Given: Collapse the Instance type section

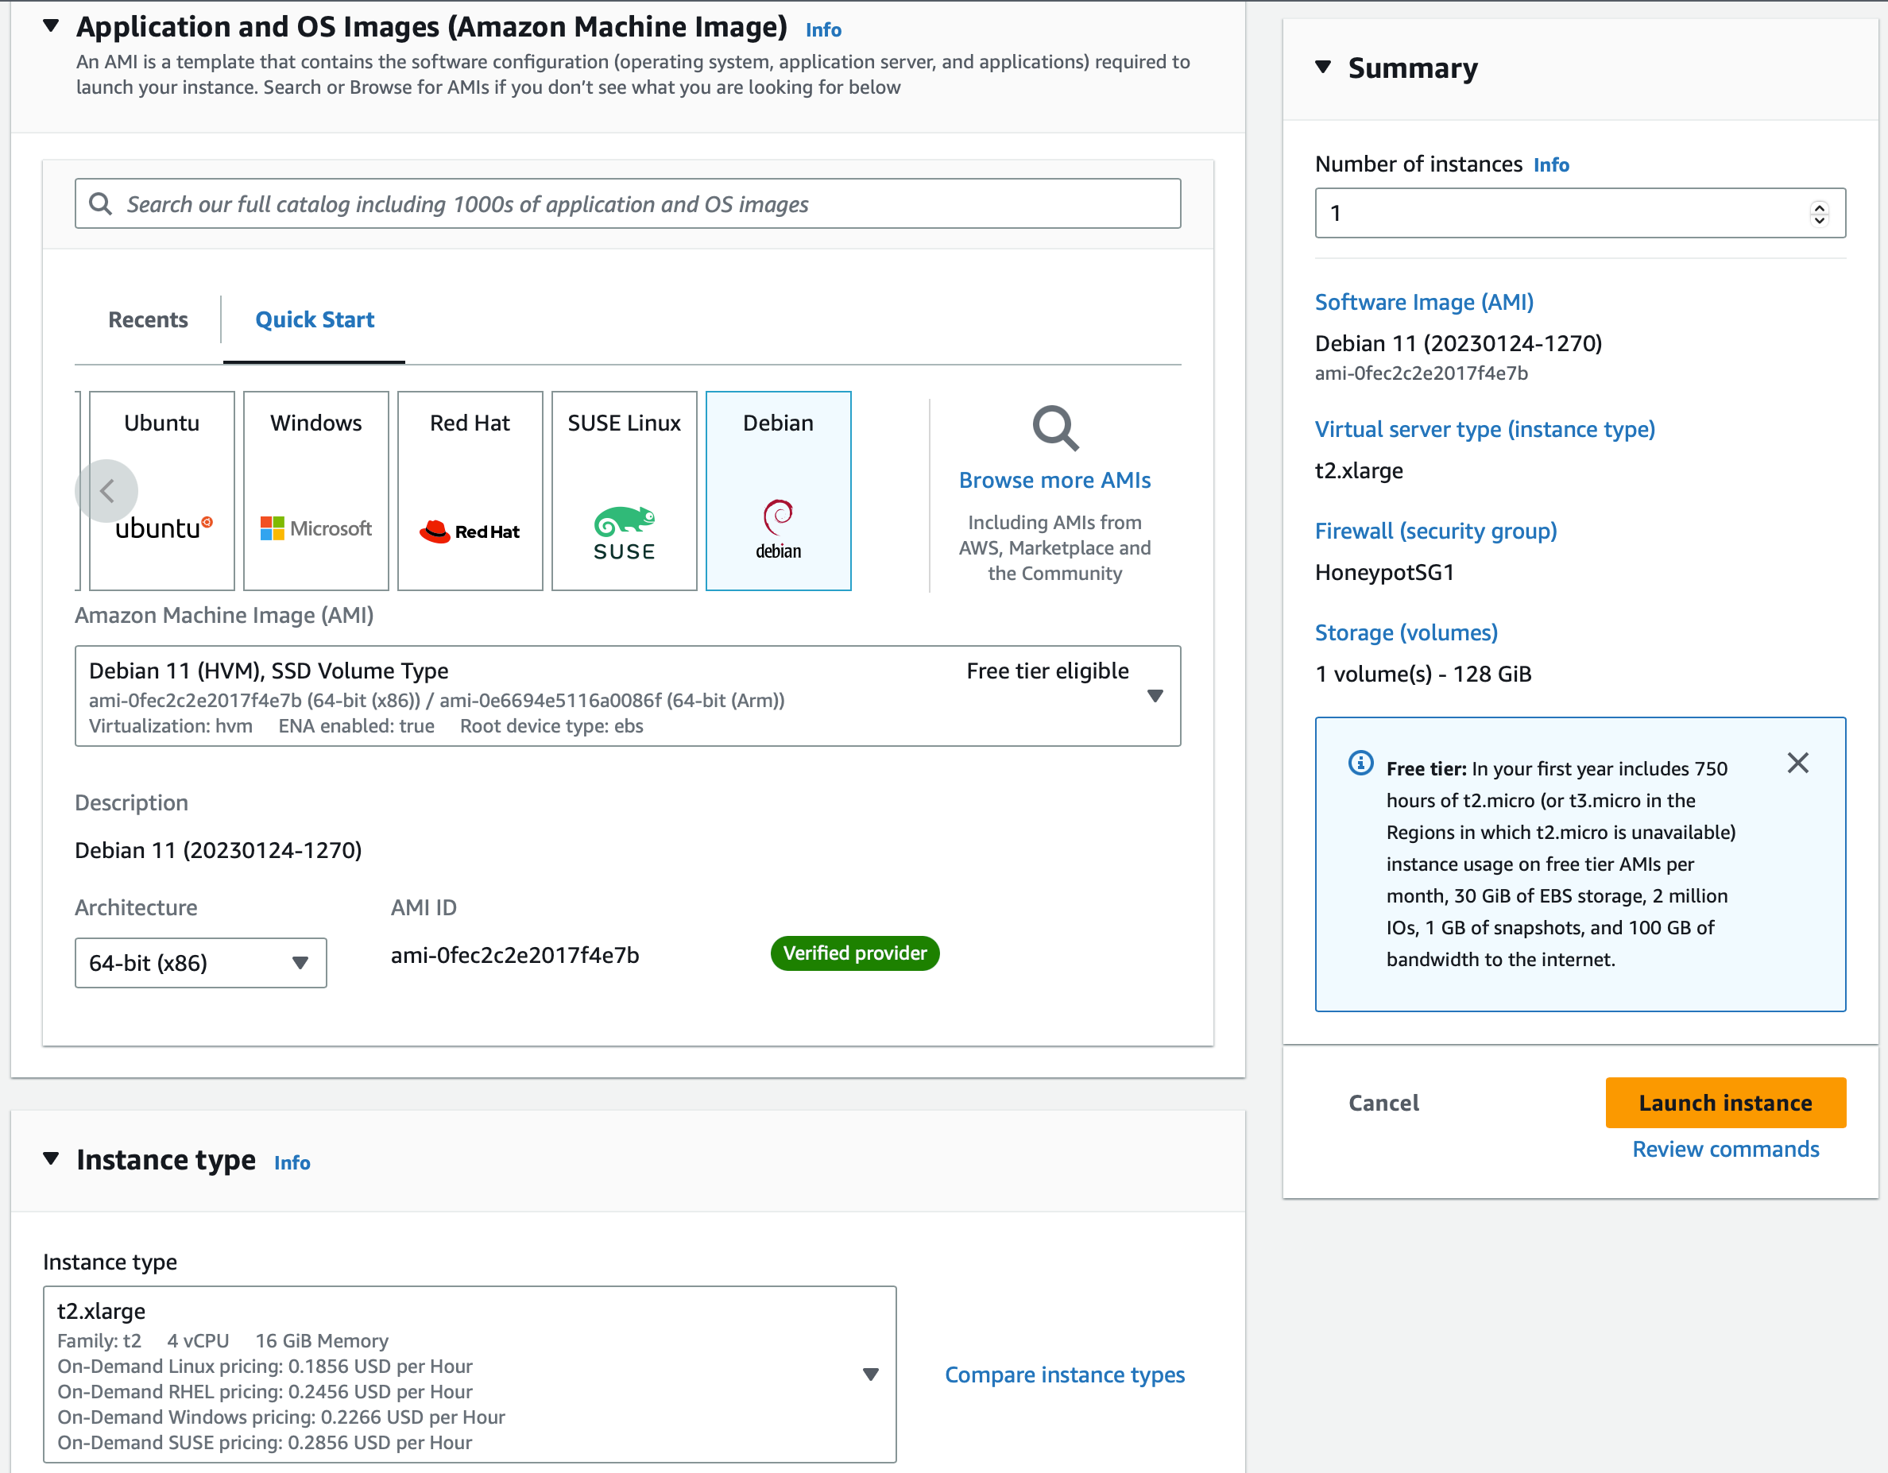Looking at the screenshot, I should click(51, 1158).
